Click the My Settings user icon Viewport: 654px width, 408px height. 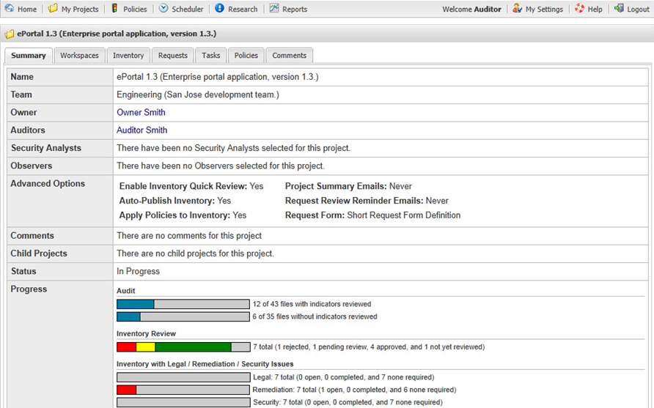[518, 9]
